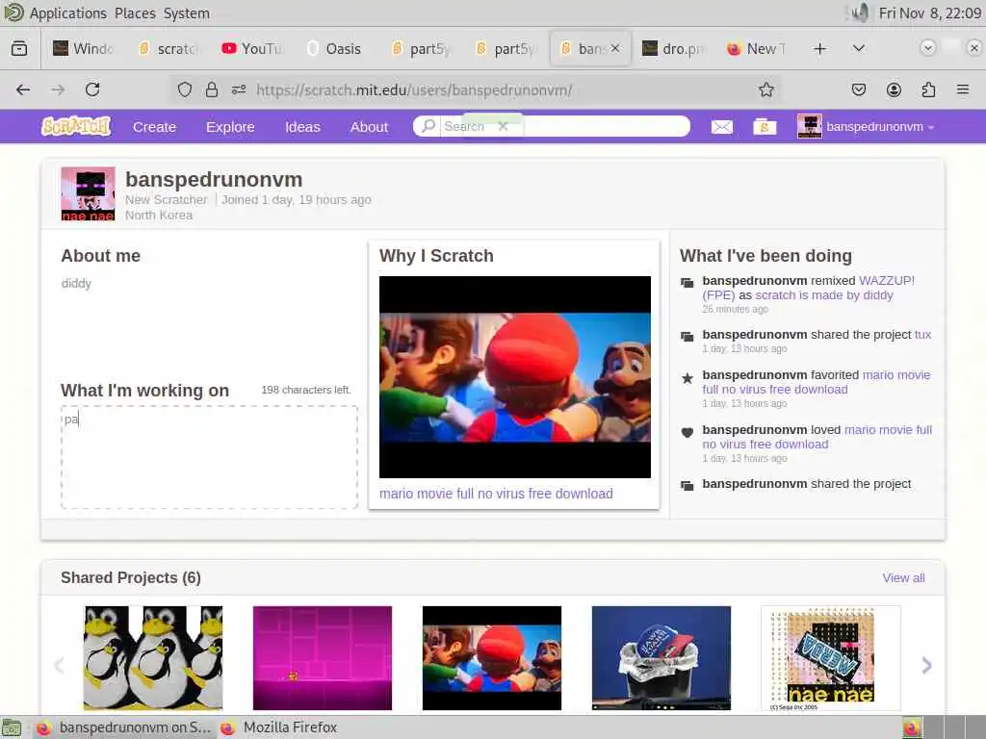Open the Firefox hamburger menu
The height and width of the screenshot is (739, 986).
tap(963, 89)
